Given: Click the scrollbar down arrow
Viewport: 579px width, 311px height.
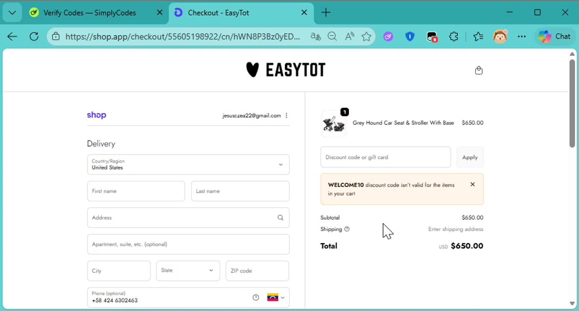Looking at the screenshot, I should coord(572,304).
